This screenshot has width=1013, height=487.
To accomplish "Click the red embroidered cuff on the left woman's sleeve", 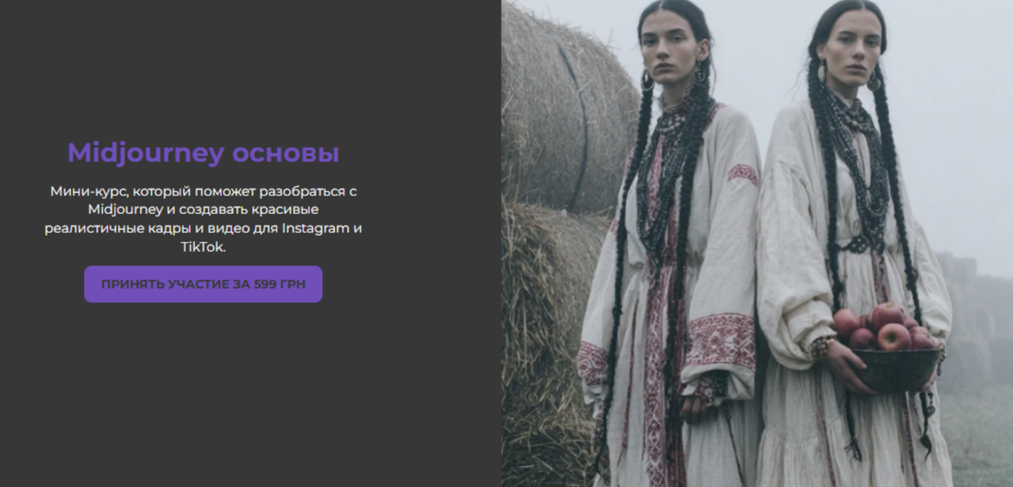I will coord(720,341).
